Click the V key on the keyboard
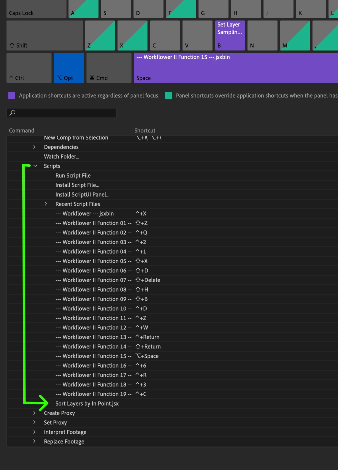Screen dimensions: 338x470 pos(197,35)
